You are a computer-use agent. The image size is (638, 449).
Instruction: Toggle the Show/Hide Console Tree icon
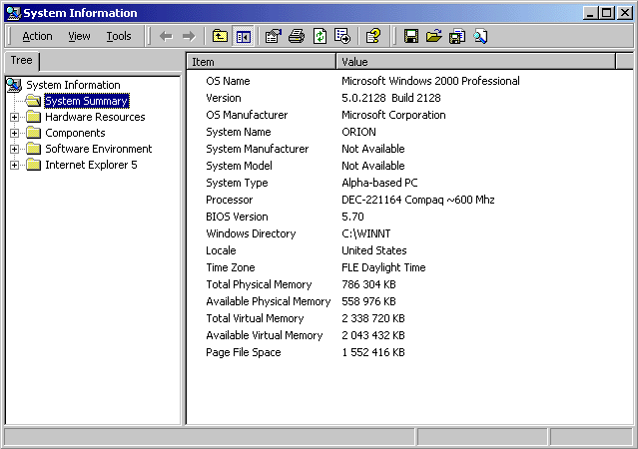click(x=243, y=36)
